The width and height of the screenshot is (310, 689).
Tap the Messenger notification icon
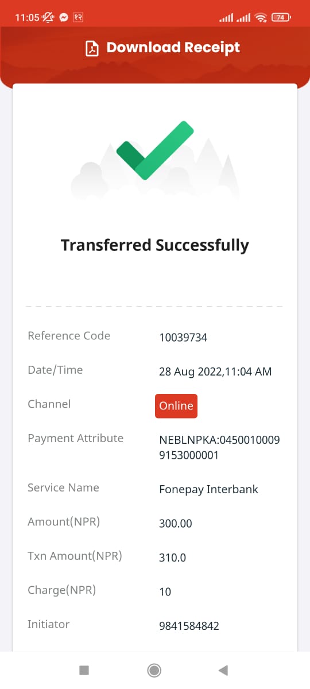(64, 17)
